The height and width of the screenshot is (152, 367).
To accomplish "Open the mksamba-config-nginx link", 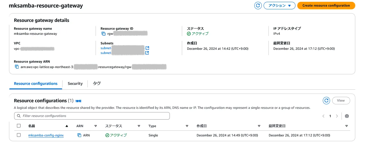I will click(x=46, y=135).
